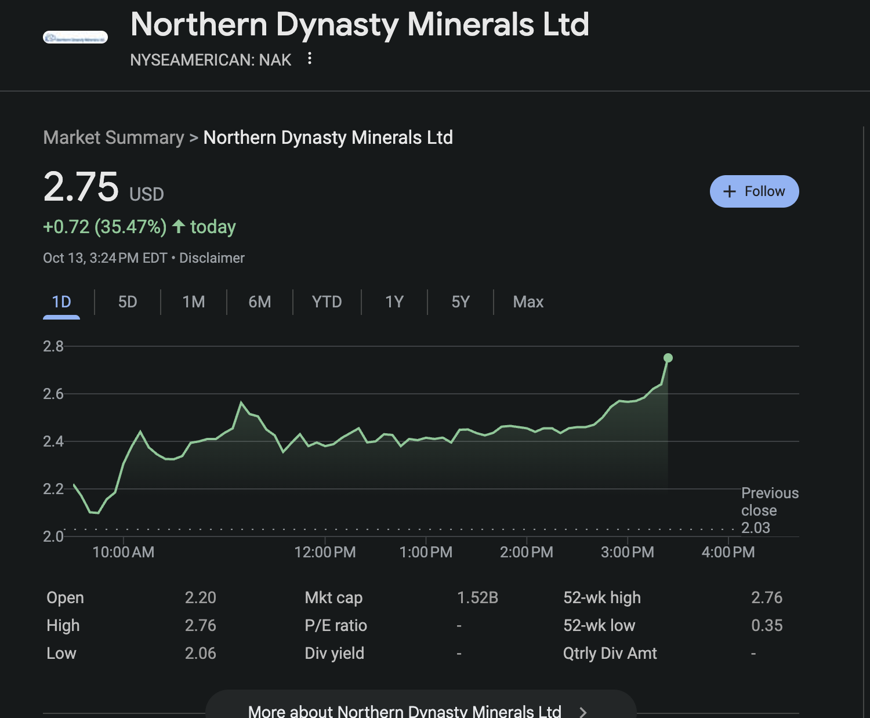Show the YTD chart range
Viewport: 870px width, 718px height.
pos(327,302)
